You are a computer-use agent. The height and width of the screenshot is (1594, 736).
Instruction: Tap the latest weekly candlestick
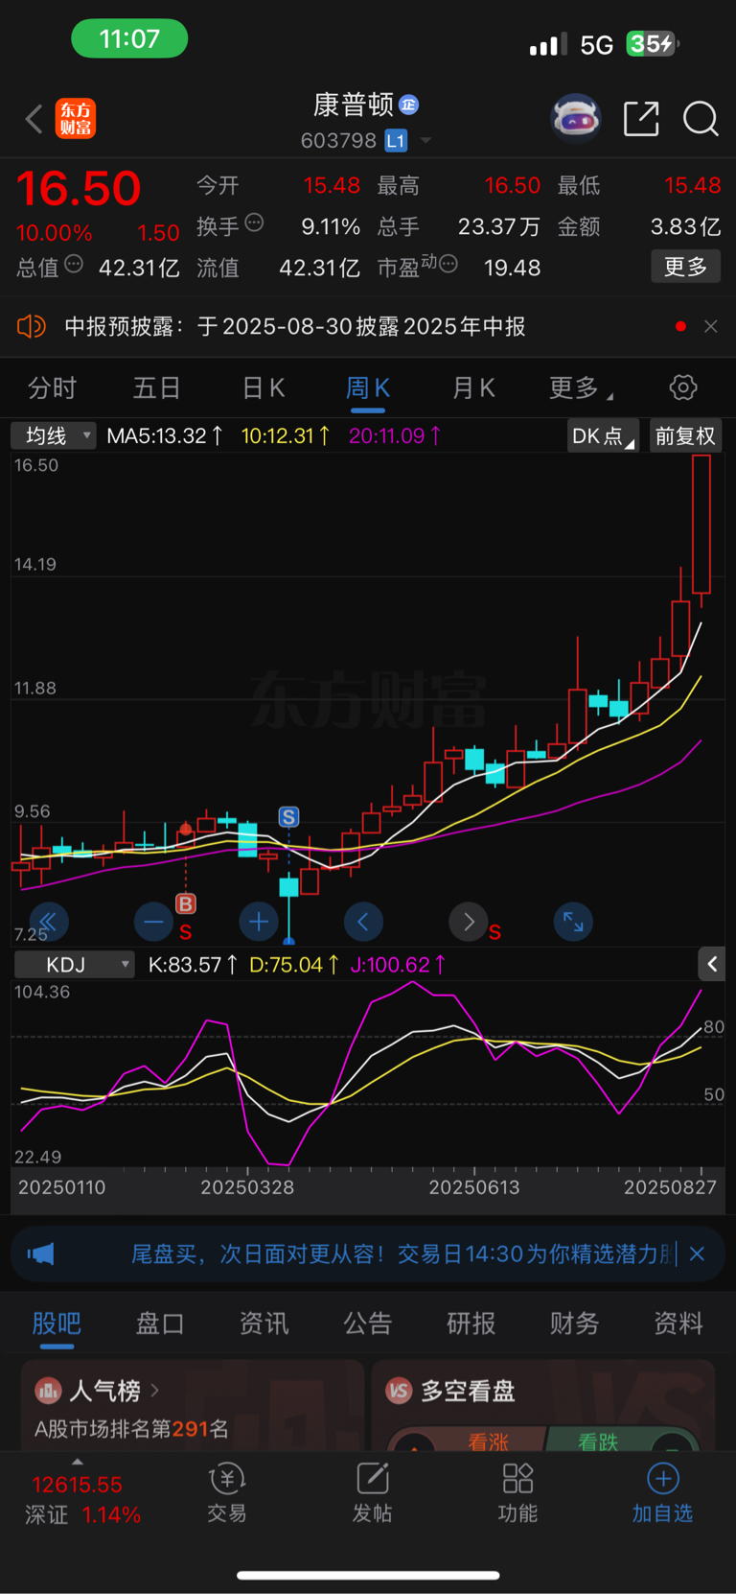pyautogui.click(x=701, y=531)
